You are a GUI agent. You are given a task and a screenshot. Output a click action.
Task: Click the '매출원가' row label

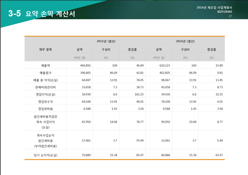pos(45,73)
